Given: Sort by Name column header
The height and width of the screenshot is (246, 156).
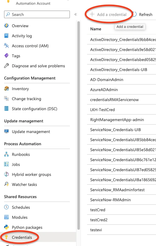Looking at the screenshot, I should pyautogui.click(x=96, y=29).
